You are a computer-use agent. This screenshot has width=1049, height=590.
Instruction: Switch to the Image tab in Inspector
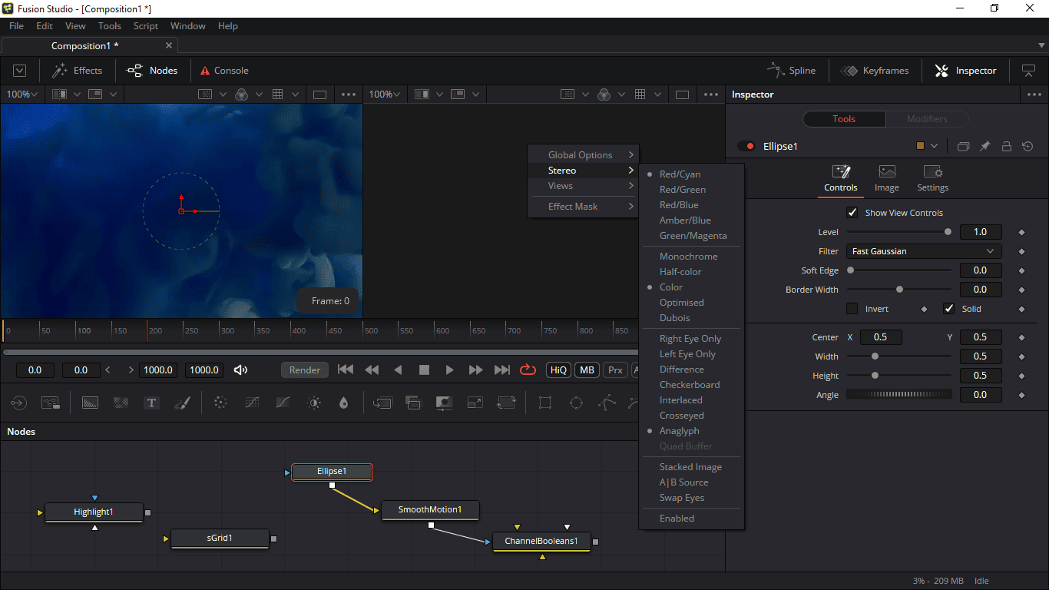coord(887,179)
